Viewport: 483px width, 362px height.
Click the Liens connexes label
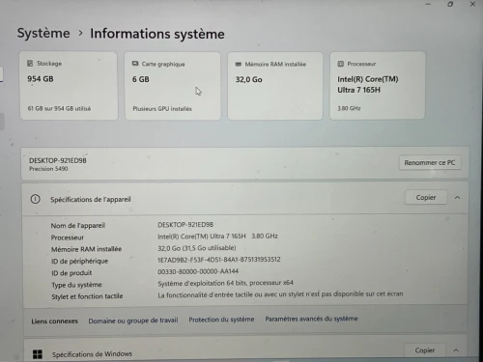(54, 321)
